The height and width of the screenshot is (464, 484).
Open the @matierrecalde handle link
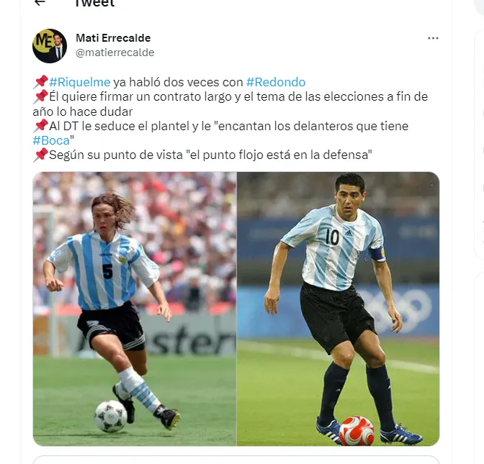click(x=115, y=53)
